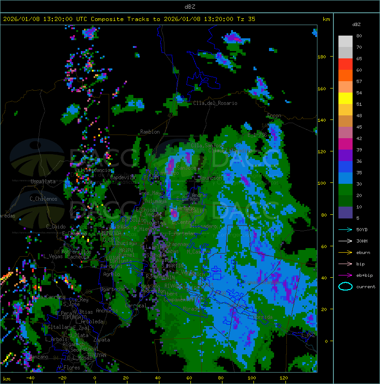Viewport: 380px width, 384px height.
Task: Click the 'Lomas Blancas' map label
Action: [x=262, y=282]
